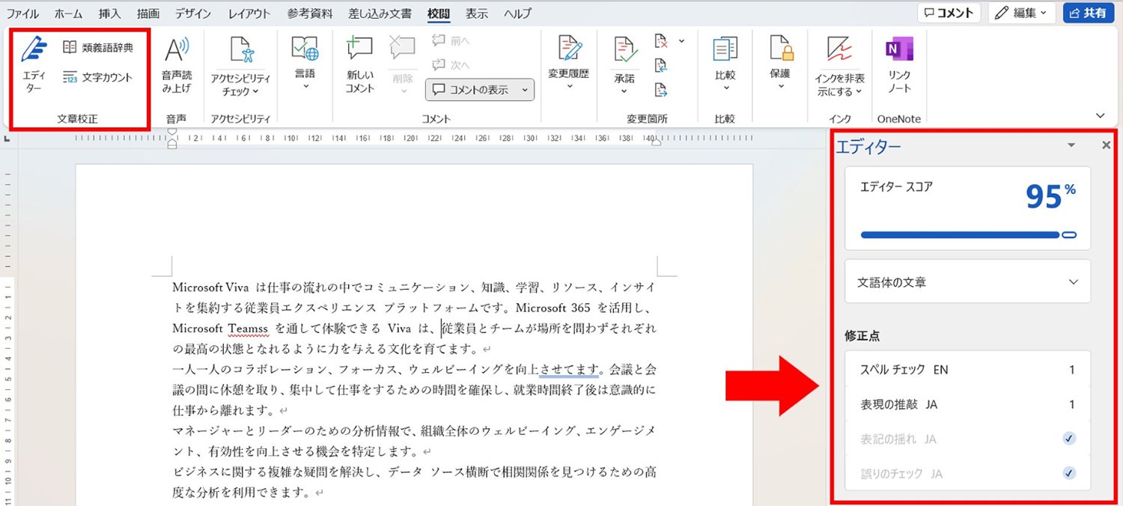Click the next change icon in 変更箇所
1123x506 pixels.
point(661,91)
